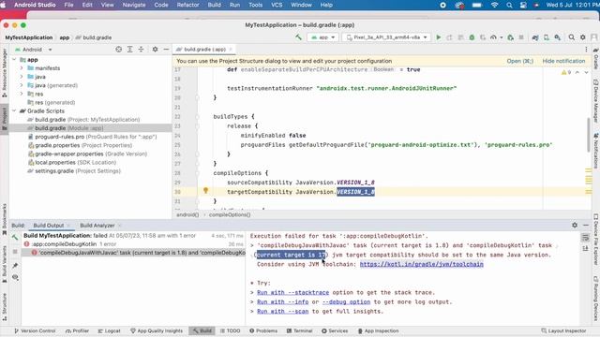Click the Run with --scan link
This screenshot has width=600, height=337.
click(x=282, y=312)
